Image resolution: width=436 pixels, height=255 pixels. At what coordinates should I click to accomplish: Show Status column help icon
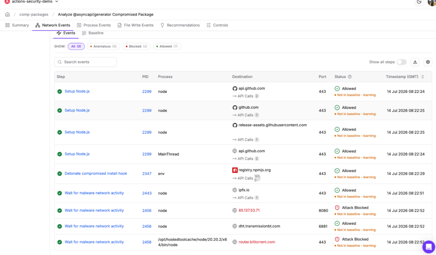point(350,77)
